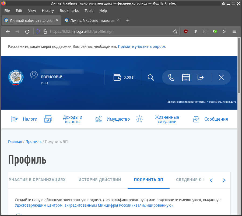242x216 pixels.
Task: Open the Жизненные ситуации section
Action: tap(167, 119)
